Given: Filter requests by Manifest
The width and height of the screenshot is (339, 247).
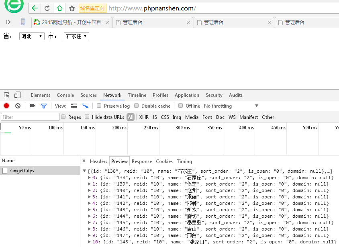Looking at the screenshot, I should (248, 117).
